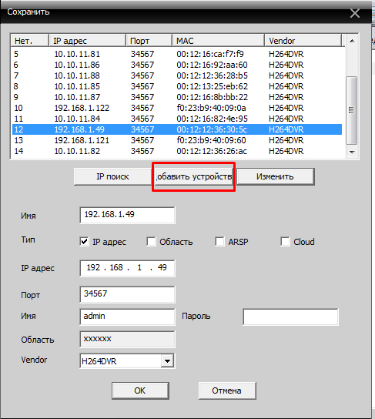Check the ARSP type checkbox
375x419 pixels.
tap(219, 242)
